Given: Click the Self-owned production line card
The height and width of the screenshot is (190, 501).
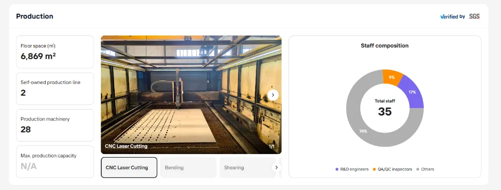Looking at the screenshot, I should click(x=55, y=88).
